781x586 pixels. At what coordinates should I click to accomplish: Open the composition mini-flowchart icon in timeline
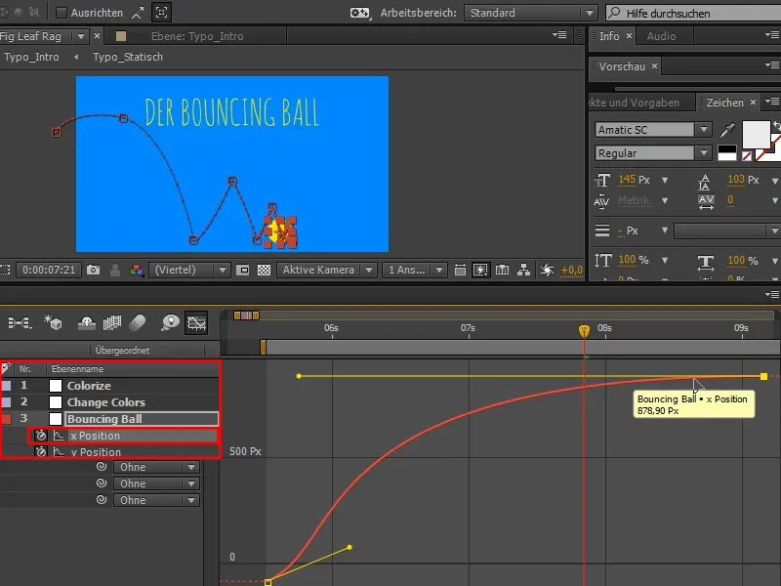click(20, 323)
